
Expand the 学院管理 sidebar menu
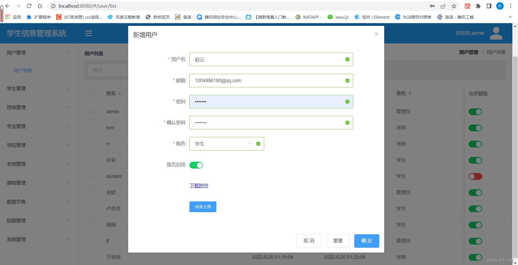click(39, 145)
